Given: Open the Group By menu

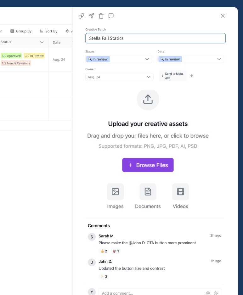Looking at the screenshot, I should (x=21, y=31).
